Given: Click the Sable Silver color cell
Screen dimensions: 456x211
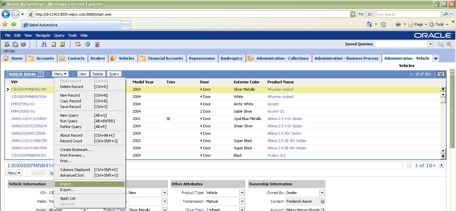Looking at the screenshot, I should 243,111.
